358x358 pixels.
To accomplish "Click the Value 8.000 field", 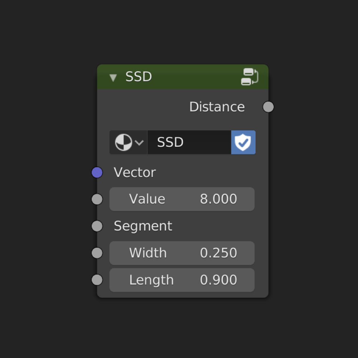I will [x=182, y=199].
